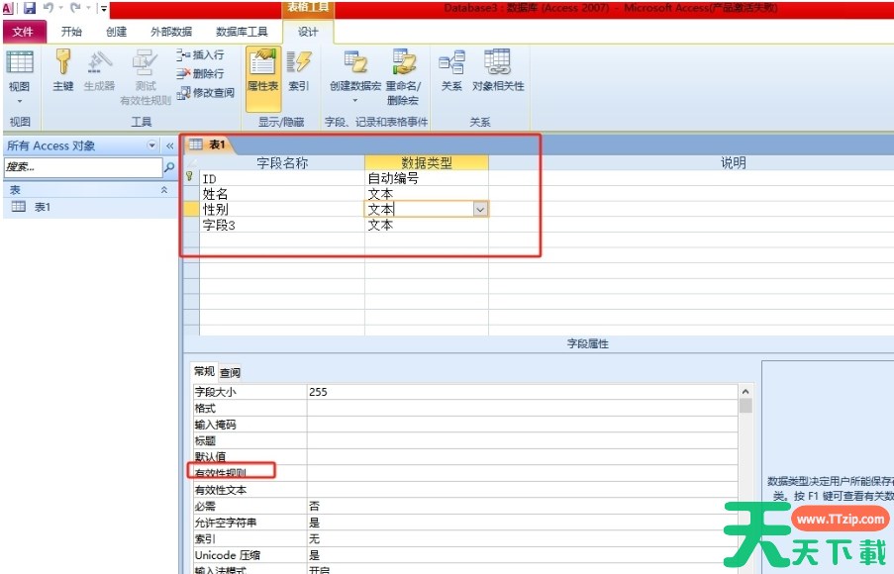Open the 文件 menu
Image resolution: width=894 pixels, height=574 pixels.
point(23,32)
